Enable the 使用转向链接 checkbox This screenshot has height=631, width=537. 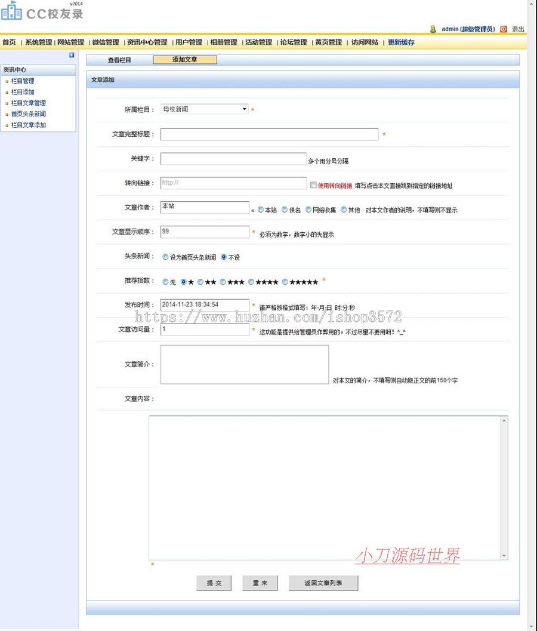[x=313, y=184]
